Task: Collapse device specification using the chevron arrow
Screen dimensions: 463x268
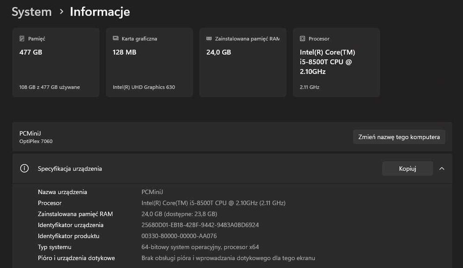Action: tap(442, 169)
